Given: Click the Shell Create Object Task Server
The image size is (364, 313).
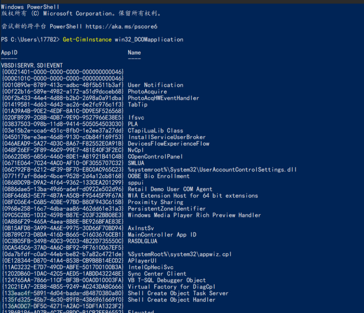Looking at the screenshot, I should click(178, 293).
